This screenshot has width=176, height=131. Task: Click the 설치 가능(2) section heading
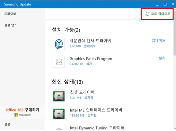click(x=66, y=30)
